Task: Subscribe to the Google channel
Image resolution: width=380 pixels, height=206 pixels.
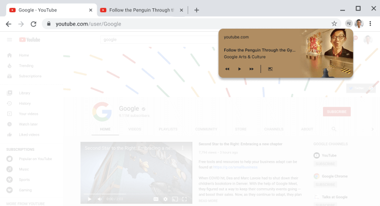Action: (337, 112)
